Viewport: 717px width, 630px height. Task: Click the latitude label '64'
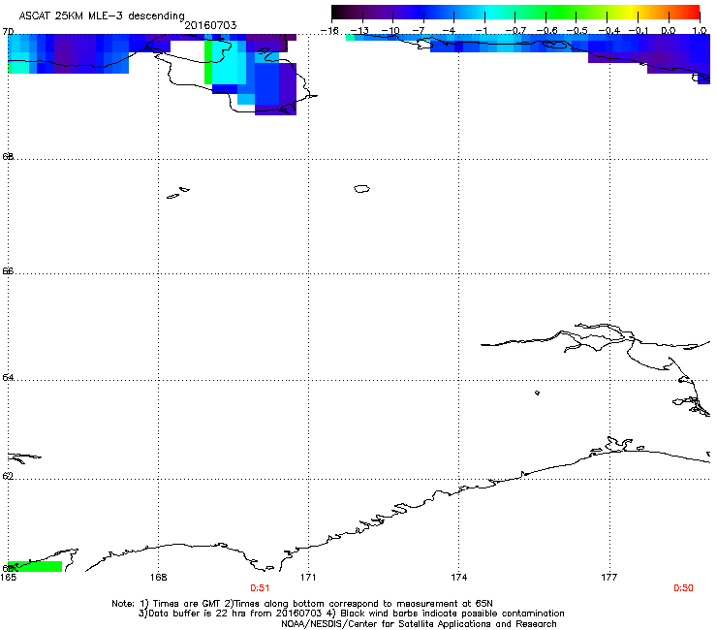point(8,377)
